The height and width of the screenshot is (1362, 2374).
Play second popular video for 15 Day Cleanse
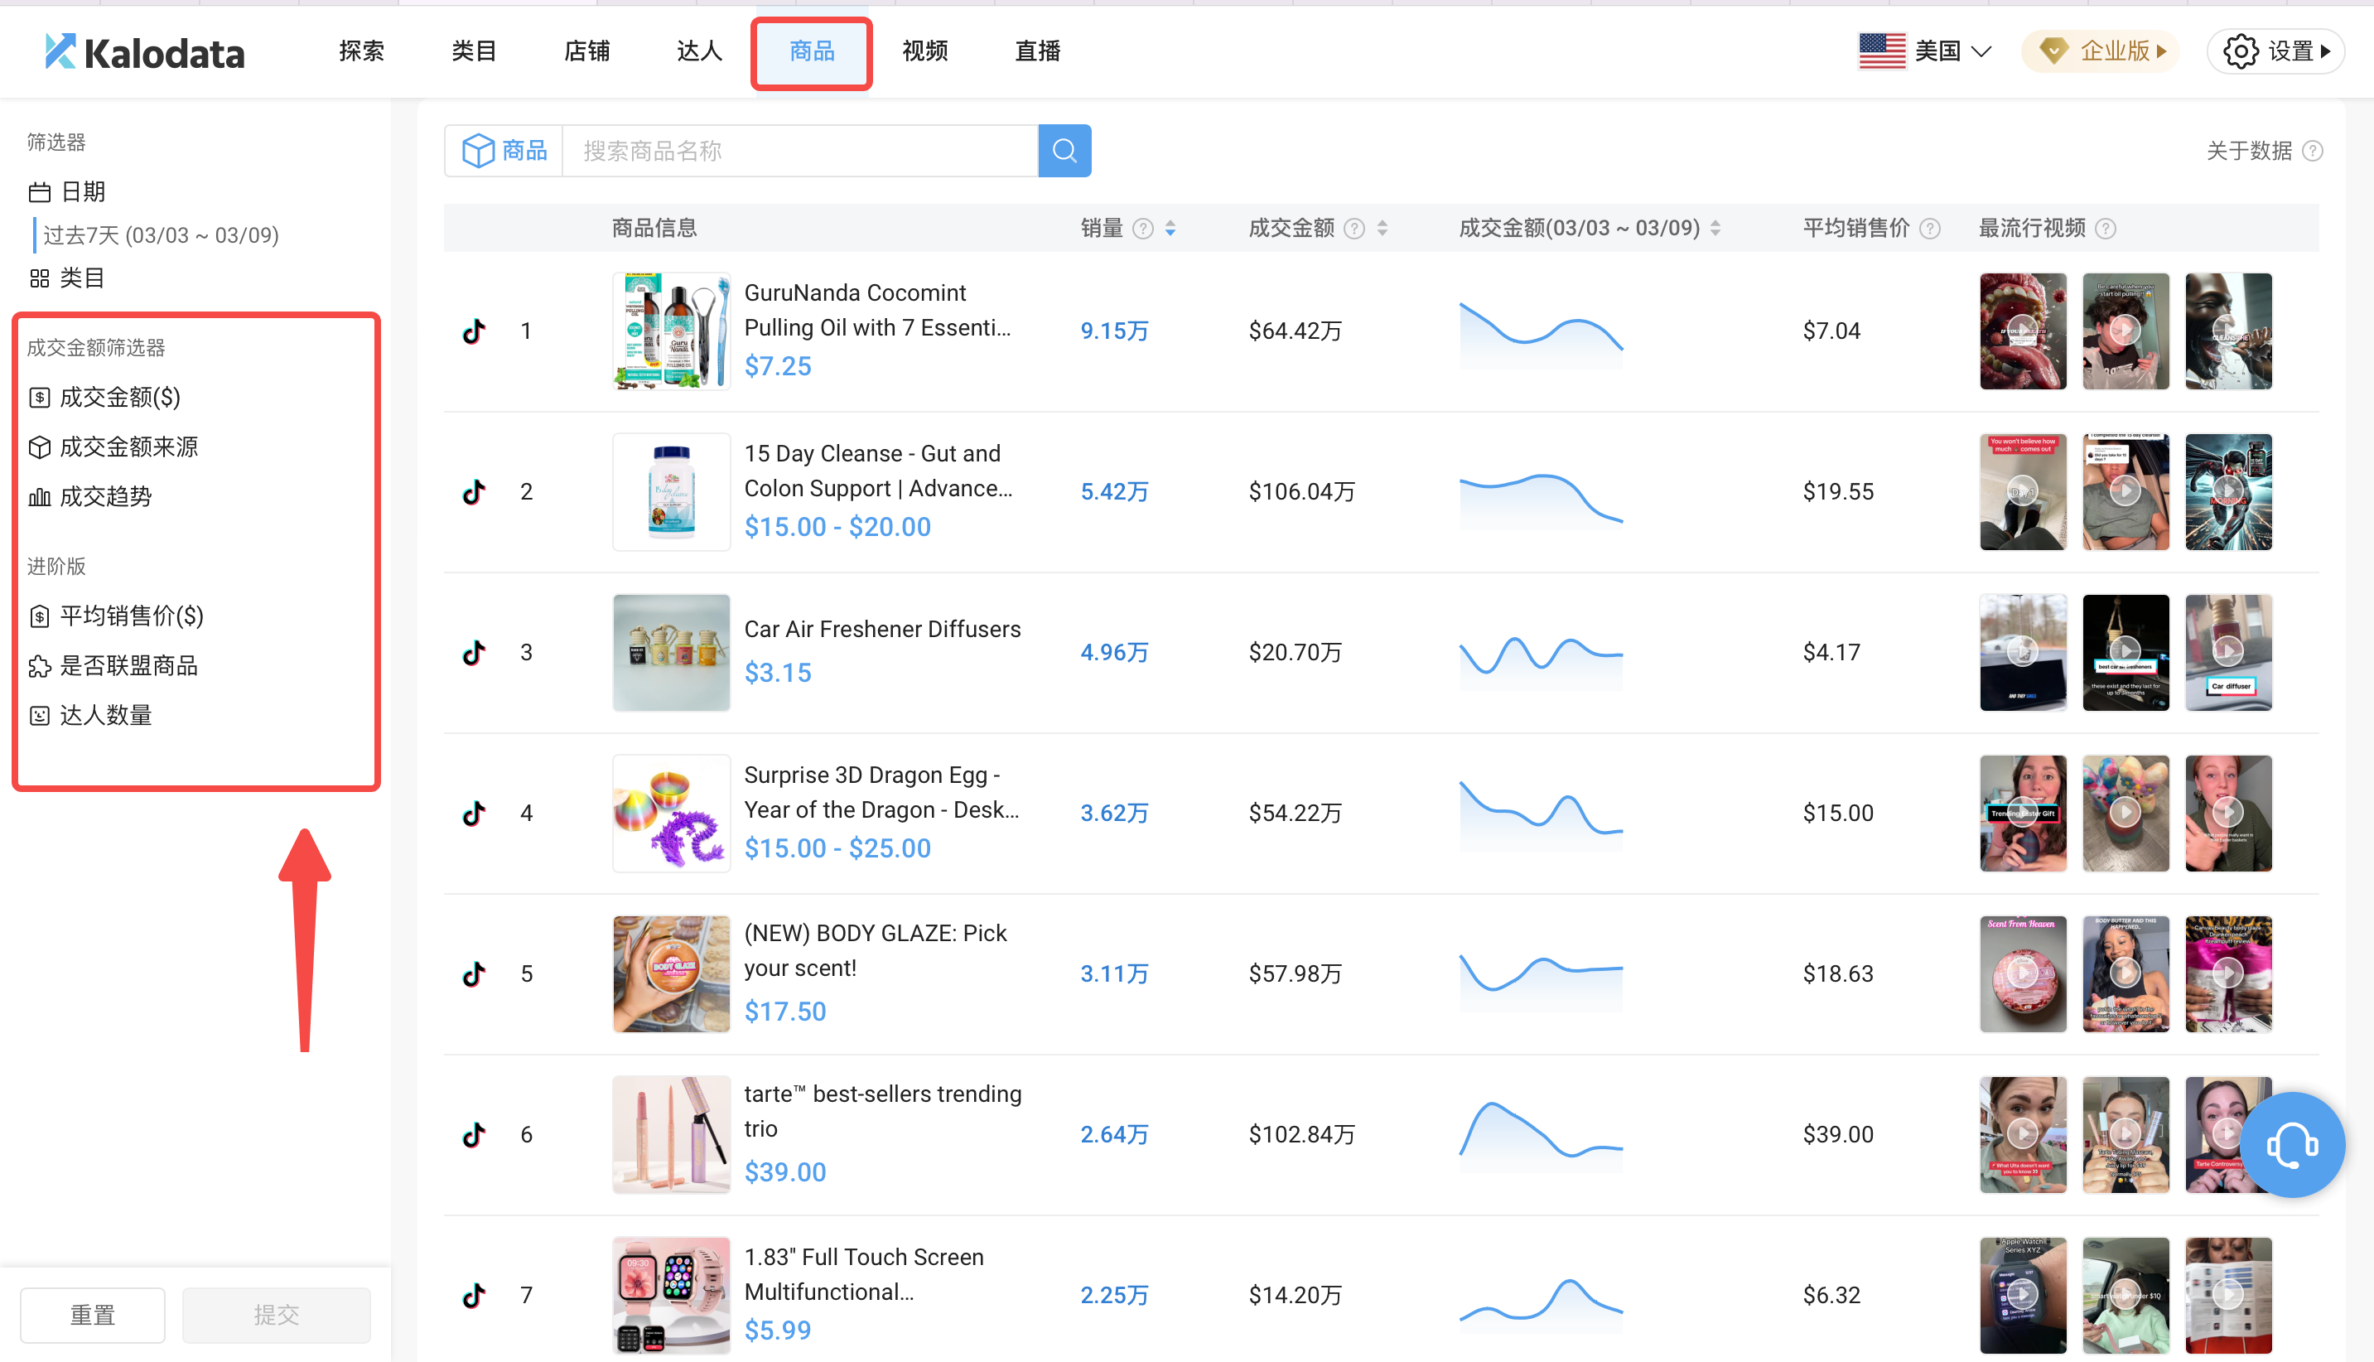pos(2126,492)
